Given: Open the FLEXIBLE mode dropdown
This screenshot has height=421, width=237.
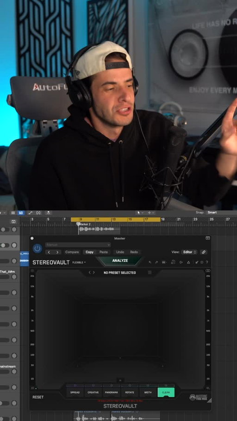Looking at the screenshot, I should [x=79, y=262].
